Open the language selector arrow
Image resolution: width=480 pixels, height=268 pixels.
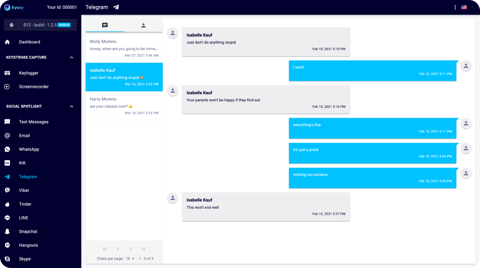(472, 7)
